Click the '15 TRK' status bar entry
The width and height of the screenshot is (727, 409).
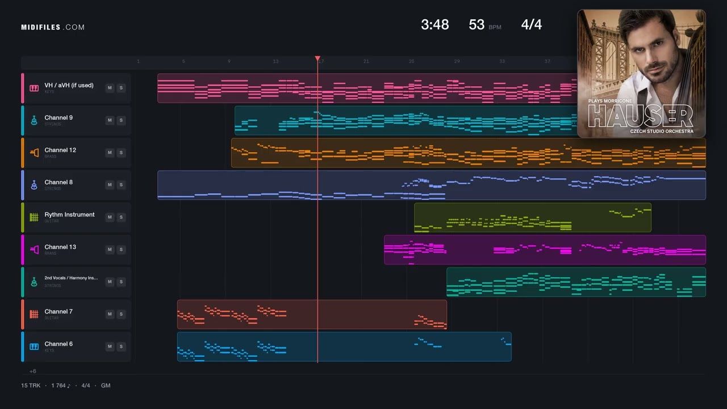tap(32, 386)
